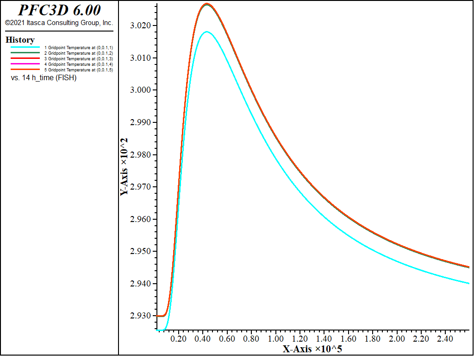Click the peak of the cyan curve
Image resolution: width=474 pixels, height=356 pixels.
tap(207, 32)
